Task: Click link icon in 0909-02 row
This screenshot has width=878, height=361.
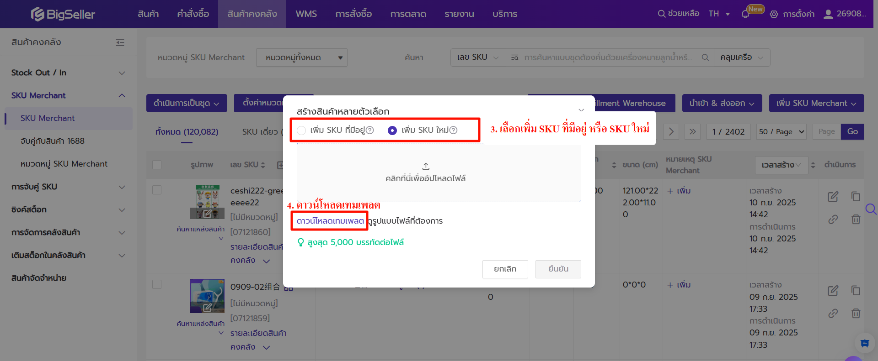Action: pyautogui.click(x=833, y=314)
